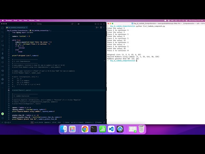
Task: Open QuickTime Player from the Dock
Action: (x=120, y=129)
